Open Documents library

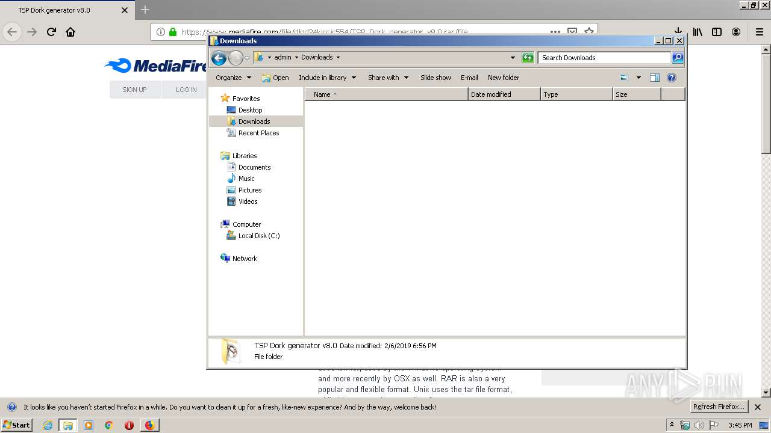(254, 167)
